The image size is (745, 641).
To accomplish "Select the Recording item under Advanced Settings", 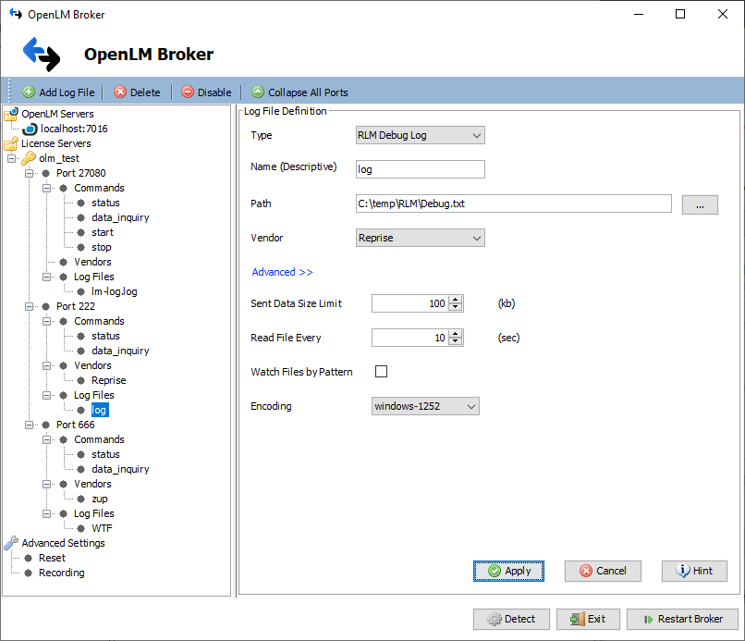I will (x=61, y=573).
